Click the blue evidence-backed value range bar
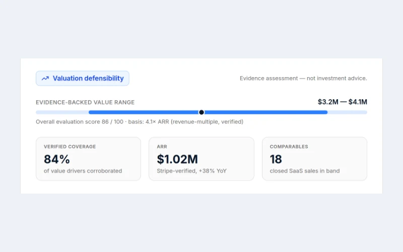The height and width of the screenshot is (252, 403). click(x=208, y=112)
